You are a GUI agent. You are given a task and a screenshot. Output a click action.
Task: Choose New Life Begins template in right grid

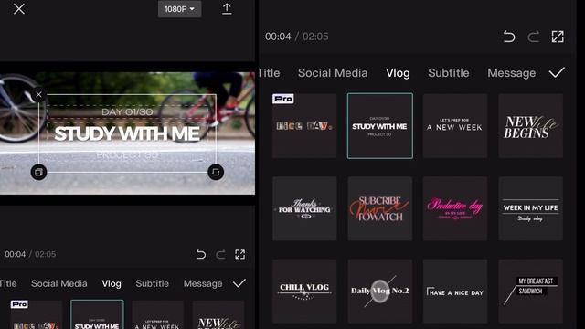[x=531, y=126]
